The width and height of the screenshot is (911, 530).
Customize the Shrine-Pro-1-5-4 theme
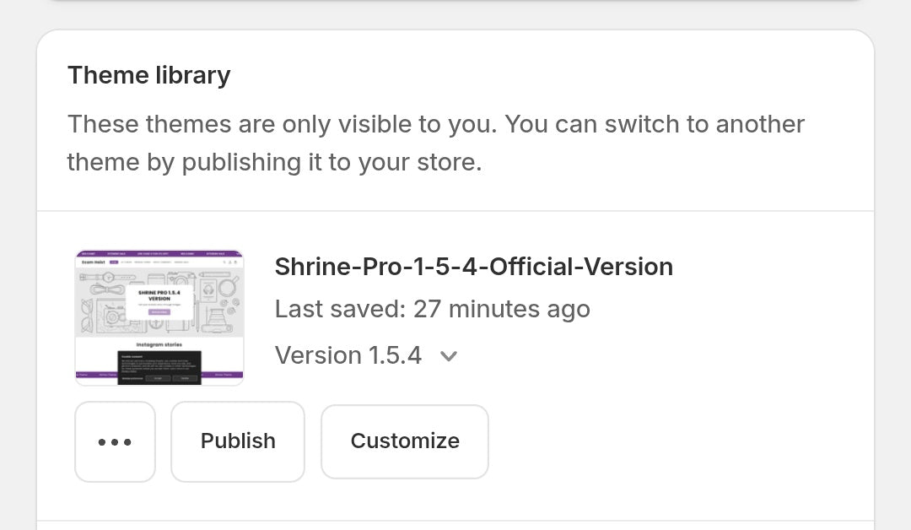(x=405, y=441)
